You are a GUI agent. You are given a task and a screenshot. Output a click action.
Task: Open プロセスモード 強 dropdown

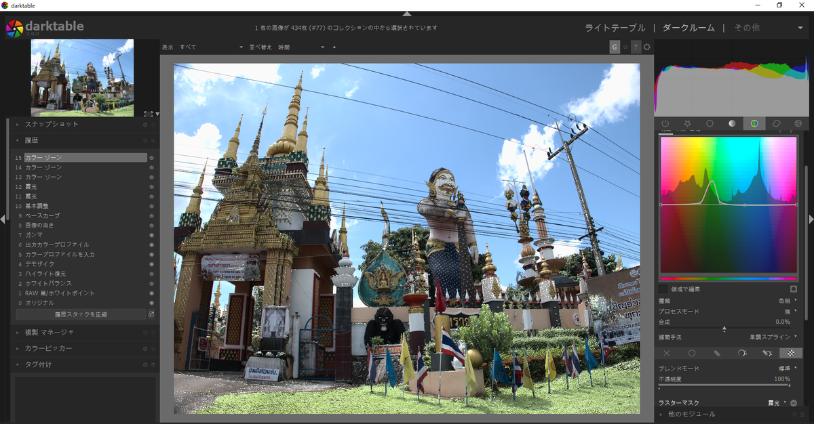pyautogui.click(x=728, y=311)
